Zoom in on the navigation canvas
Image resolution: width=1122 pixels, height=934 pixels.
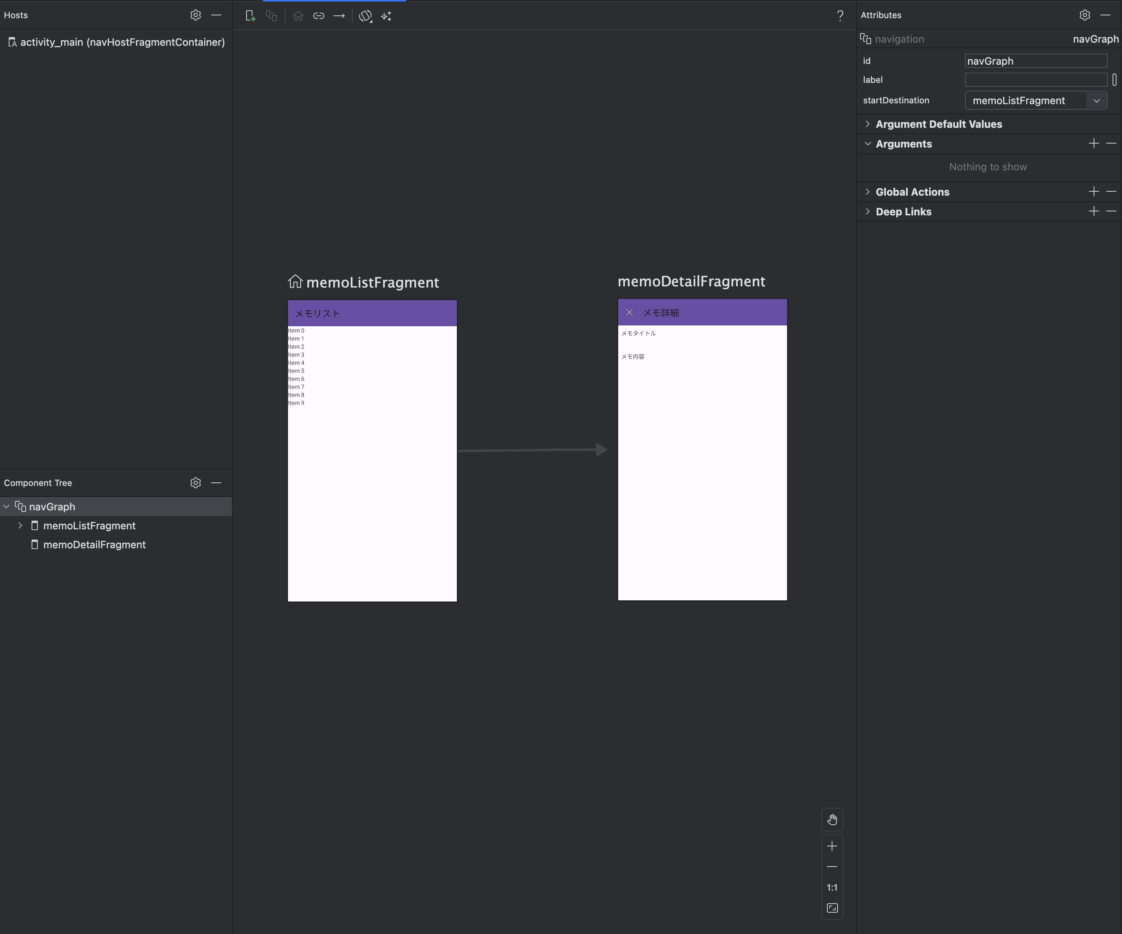click(x=832, y=846)
